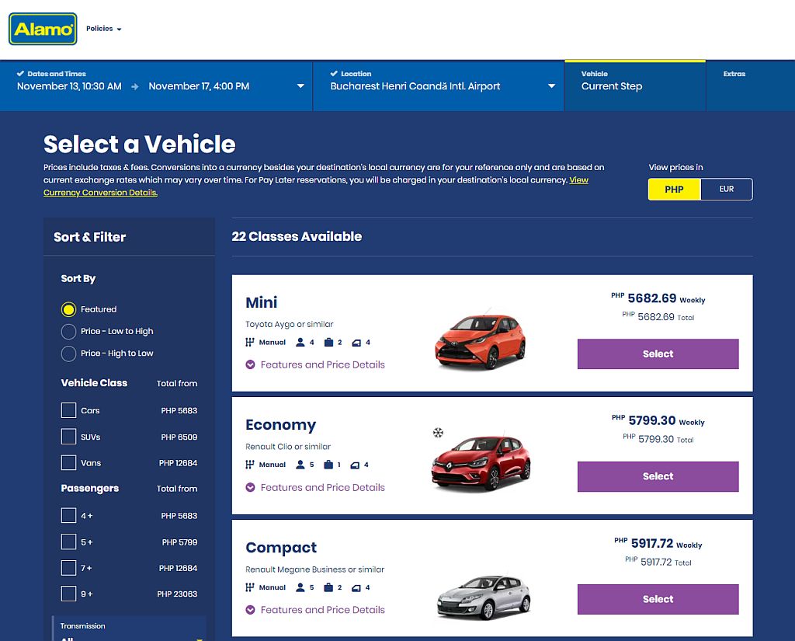Viewport: 795px width, 641px height.
Task: Expand Mini Features and Price Details
Action: [315, 364]
